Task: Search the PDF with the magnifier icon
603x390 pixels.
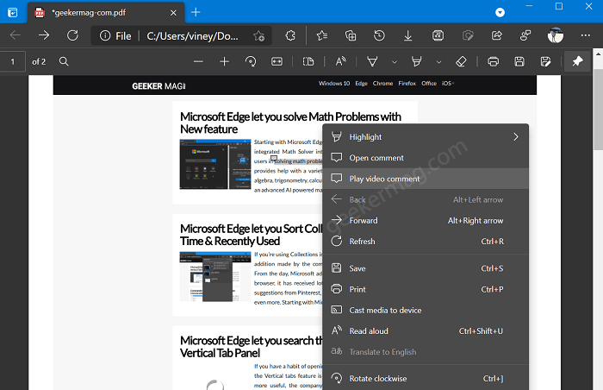Action: [x=64, y=61]
